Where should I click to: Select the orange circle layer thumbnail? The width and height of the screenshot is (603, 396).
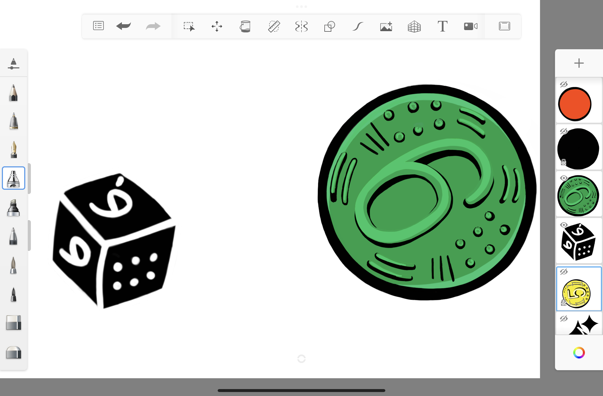coord(579,100)
